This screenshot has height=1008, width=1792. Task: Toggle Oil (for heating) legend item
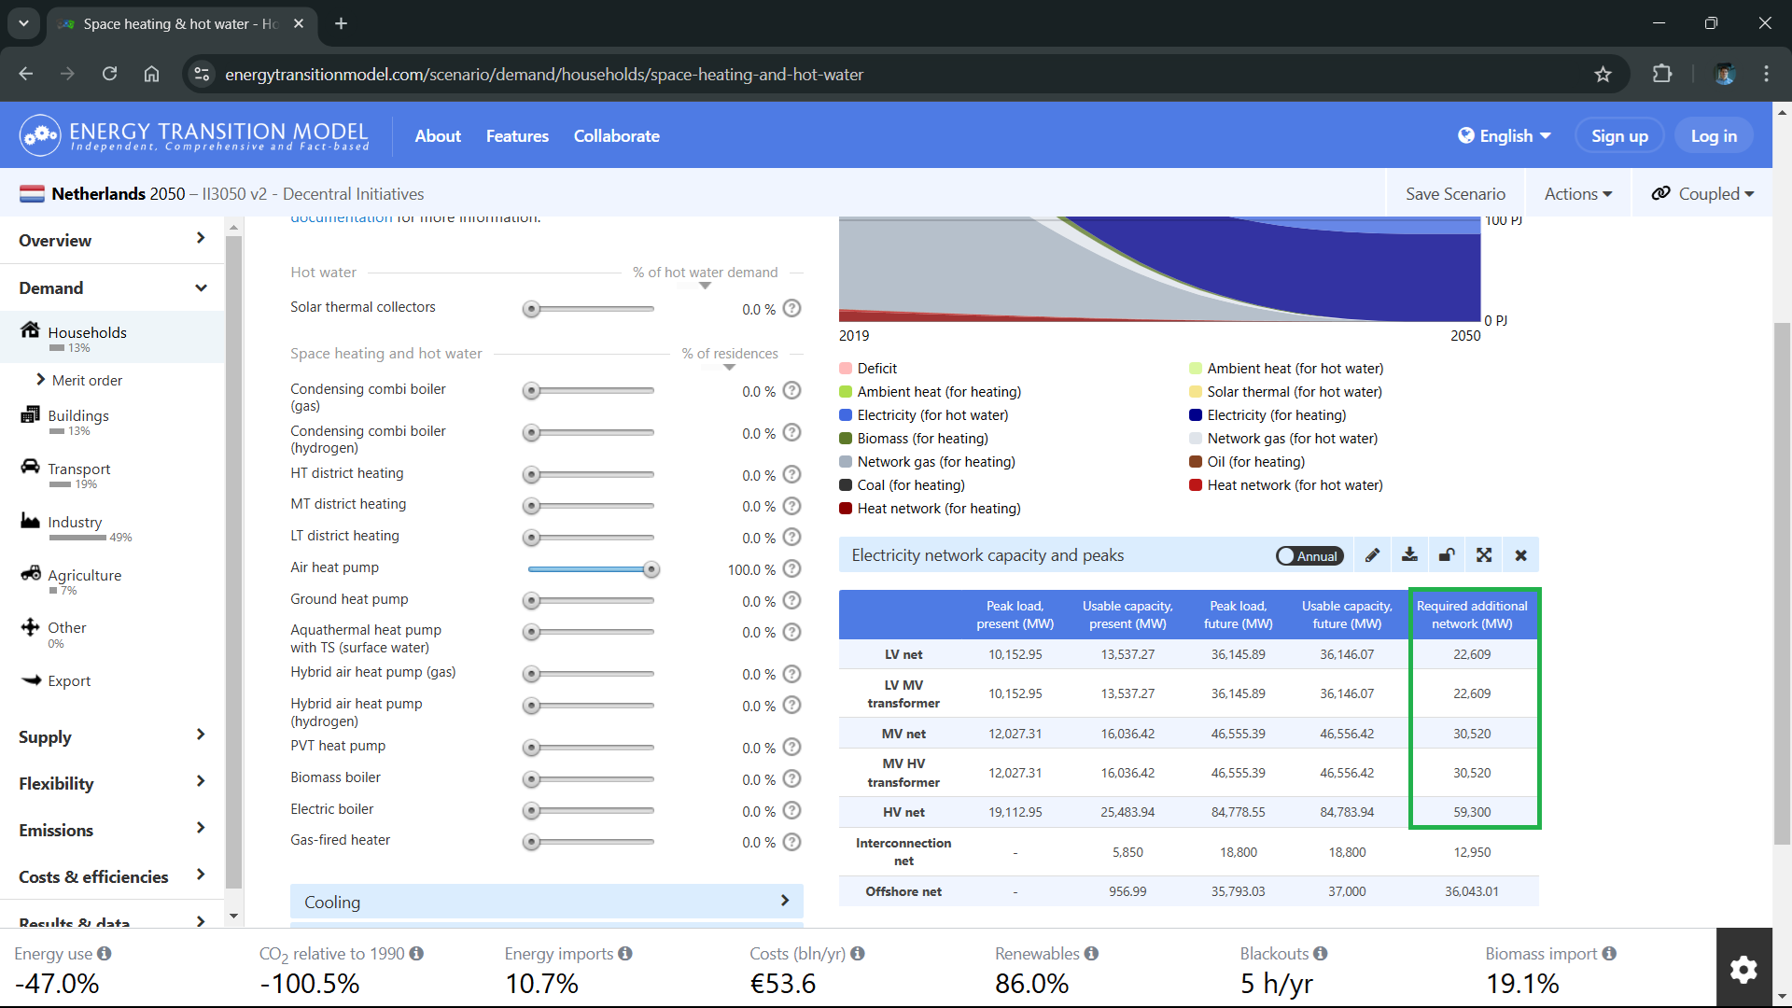1247,462
